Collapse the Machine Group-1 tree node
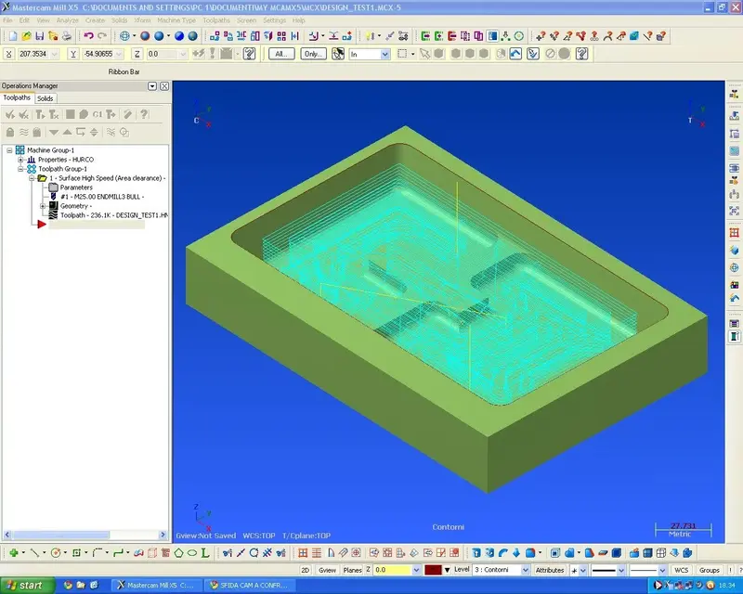This screenshot has width=743, height=594. coord(9,150)
